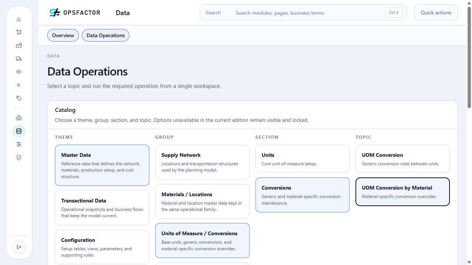The width and height of the screenshot is (472, 265).
Task: Choose the Materials / Locations group card
Action: pyautogui.click(x=202, y=201)
